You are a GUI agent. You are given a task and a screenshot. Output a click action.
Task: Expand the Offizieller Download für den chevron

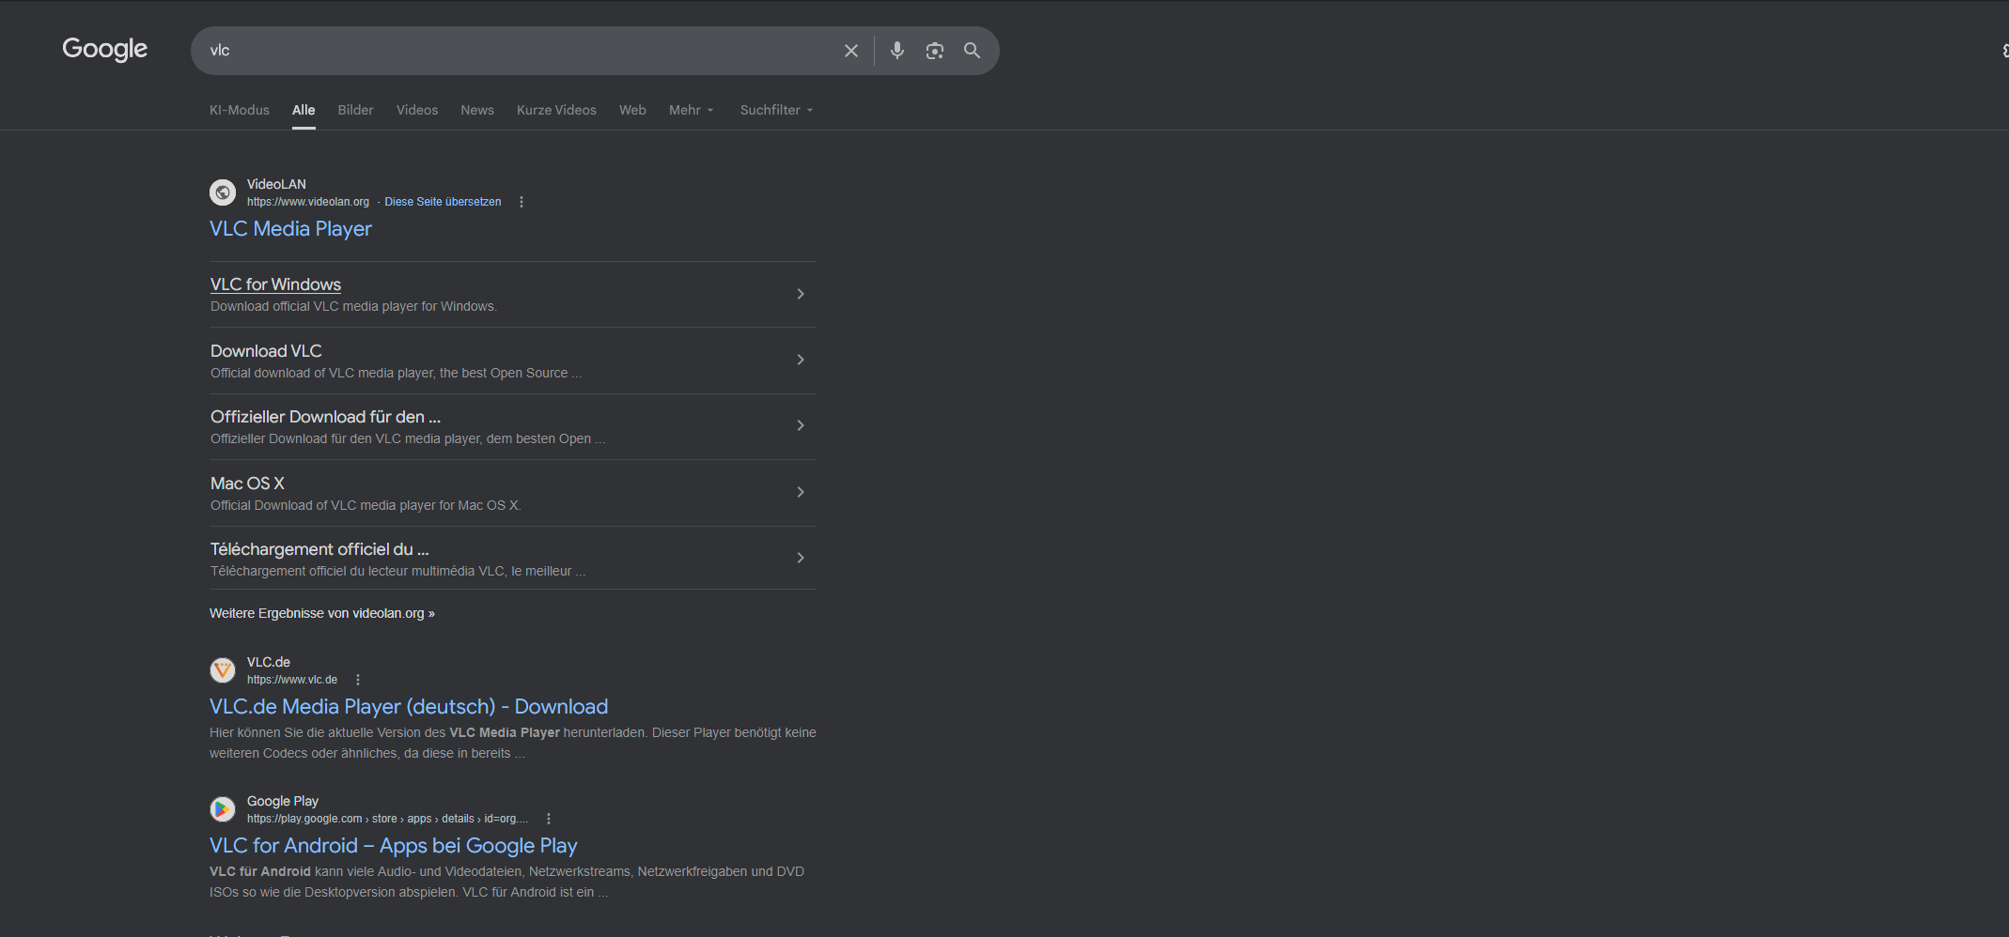(x=801, y=425)
